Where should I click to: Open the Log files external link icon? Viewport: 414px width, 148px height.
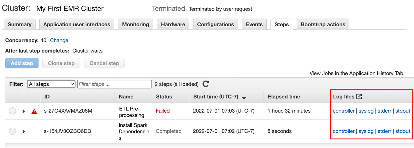[x=359, y=96]
